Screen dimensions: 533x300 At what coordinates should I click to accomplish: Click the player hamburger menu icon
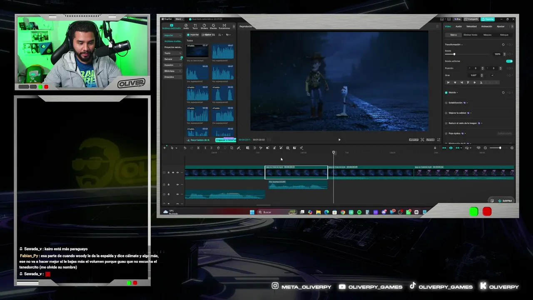[437, 26]
